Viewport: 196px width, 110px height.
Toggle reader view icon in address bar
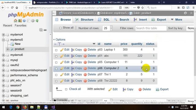click(x=120, y=8)
